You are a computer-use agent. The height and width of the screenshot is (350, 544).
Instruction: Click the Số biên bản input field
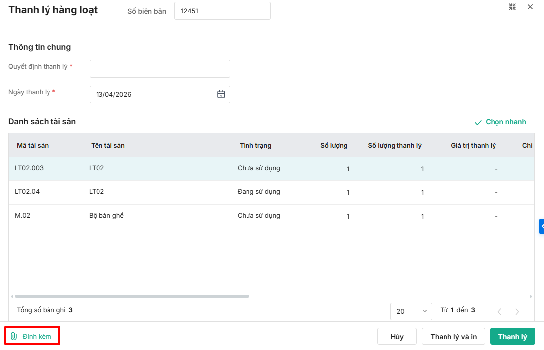pos(222,11)
